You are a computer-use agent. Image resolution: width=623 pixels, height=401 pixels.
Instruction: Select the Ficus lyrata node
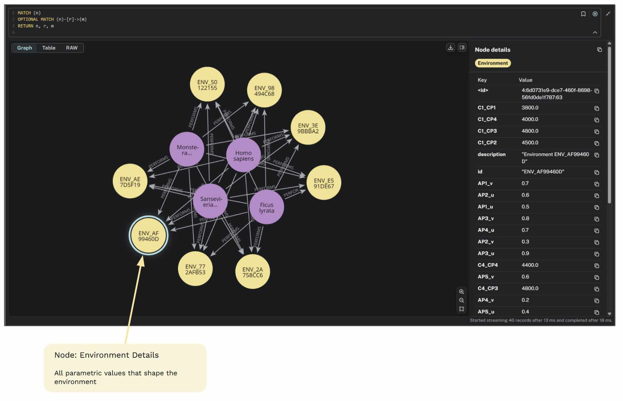(x=266, y=207)
